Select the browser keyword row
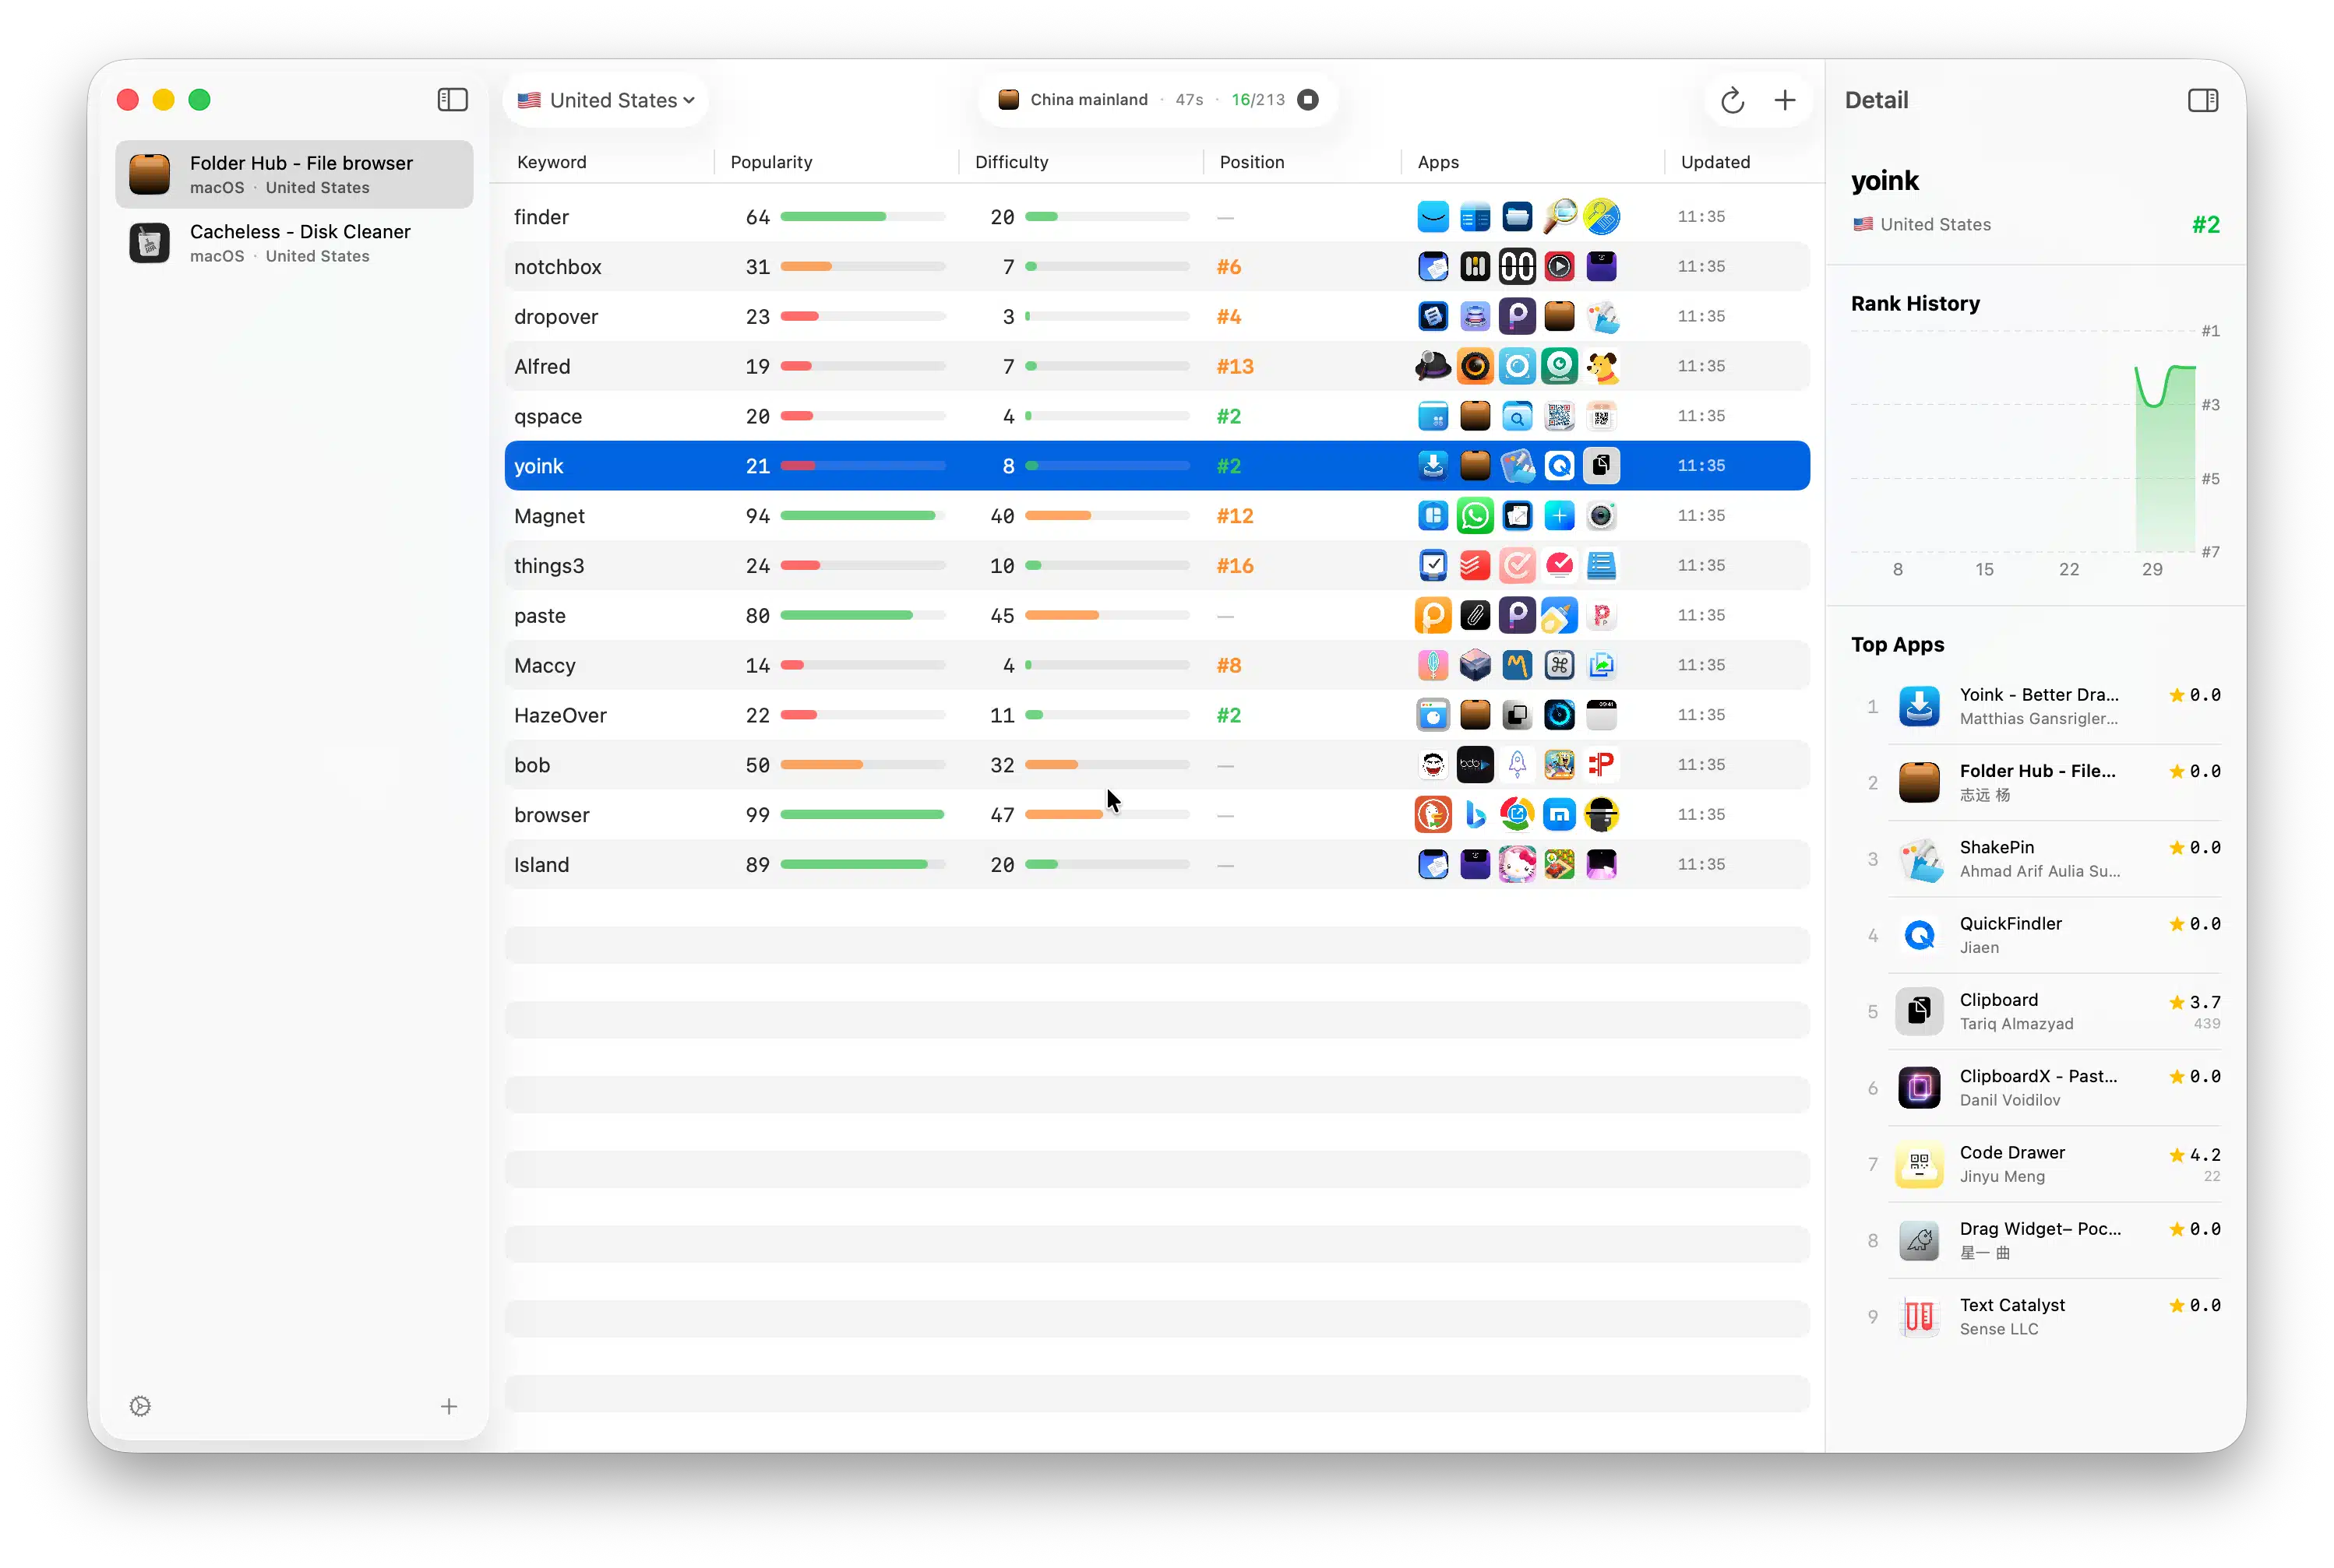Viewport: 2334px width, 1568px height. (1157, 815)
